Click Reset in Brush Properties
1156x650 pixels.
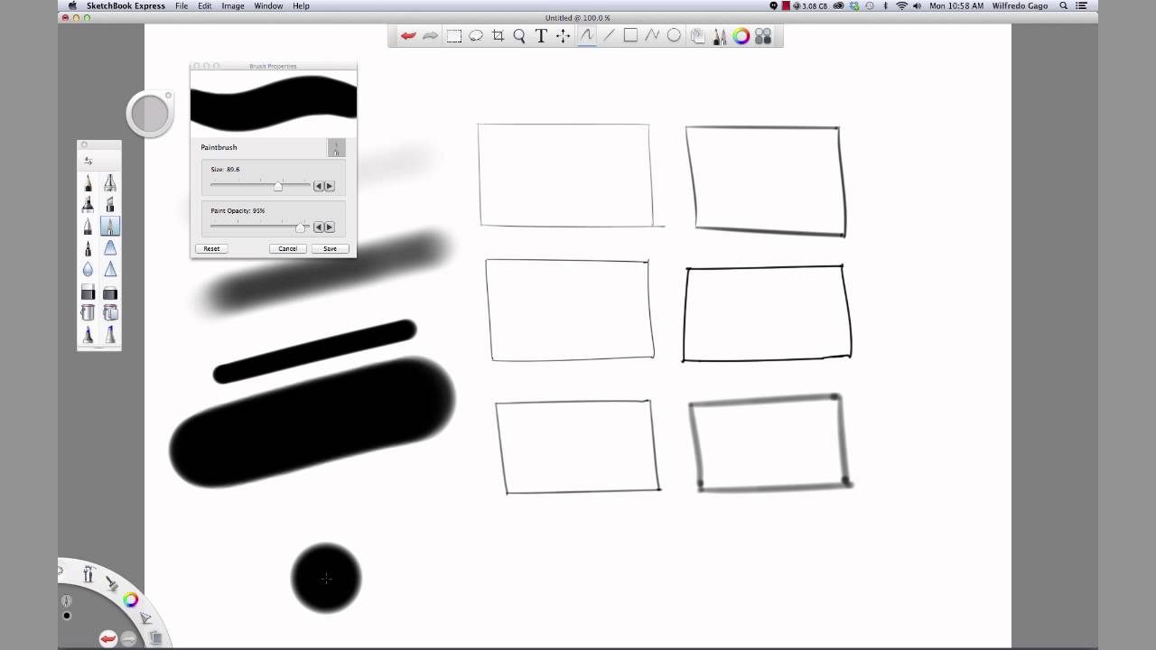pyautogui.click(x=211, y=248)
